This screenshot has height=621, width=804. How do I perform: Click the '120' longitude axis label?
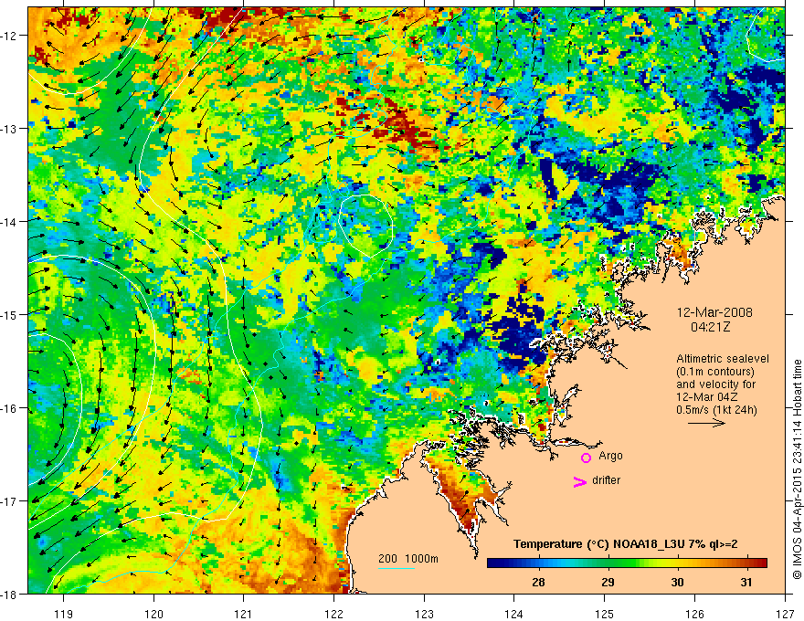pos(153,614)
